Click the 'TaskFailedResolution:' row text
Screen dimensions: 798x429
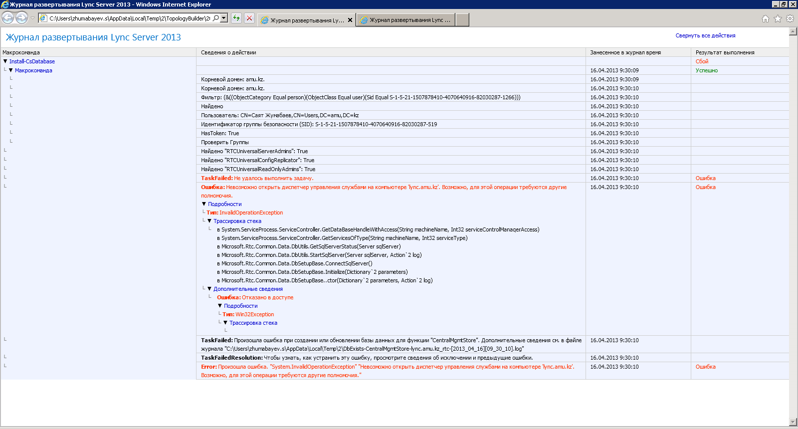click(367, 358)
